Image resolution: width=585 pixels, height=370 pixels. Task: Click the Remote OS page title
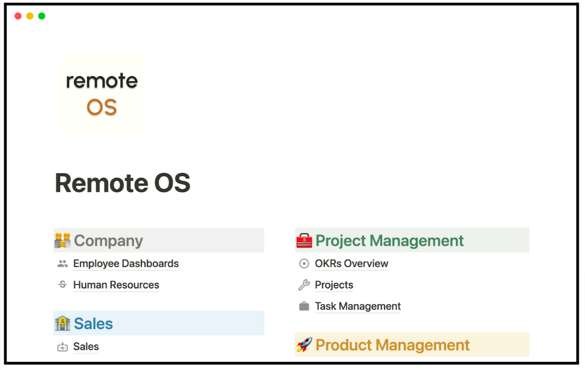pyautogui.click(x=123, y=183)
